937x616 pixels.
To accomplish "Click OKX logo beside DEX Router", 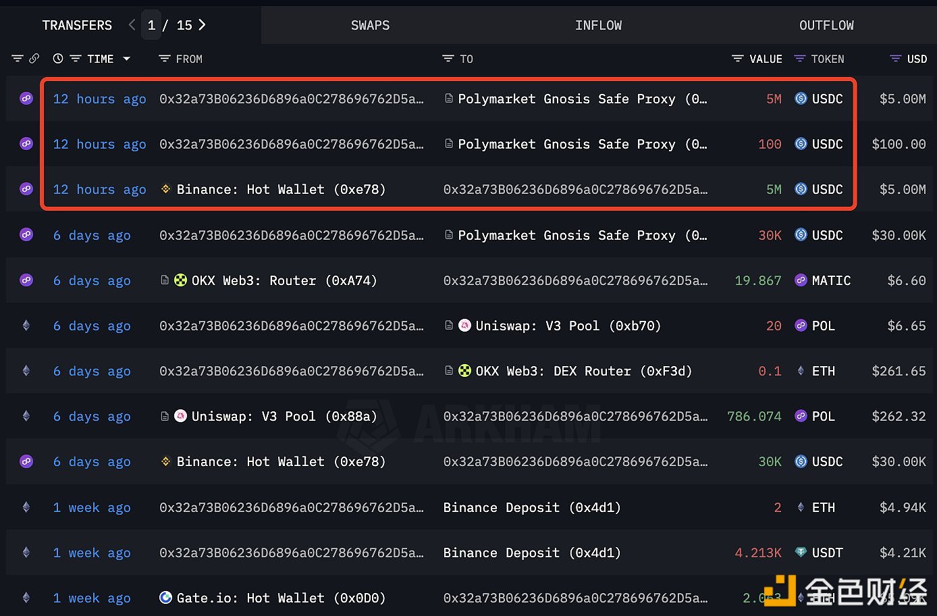I will [x=464, y=371].
